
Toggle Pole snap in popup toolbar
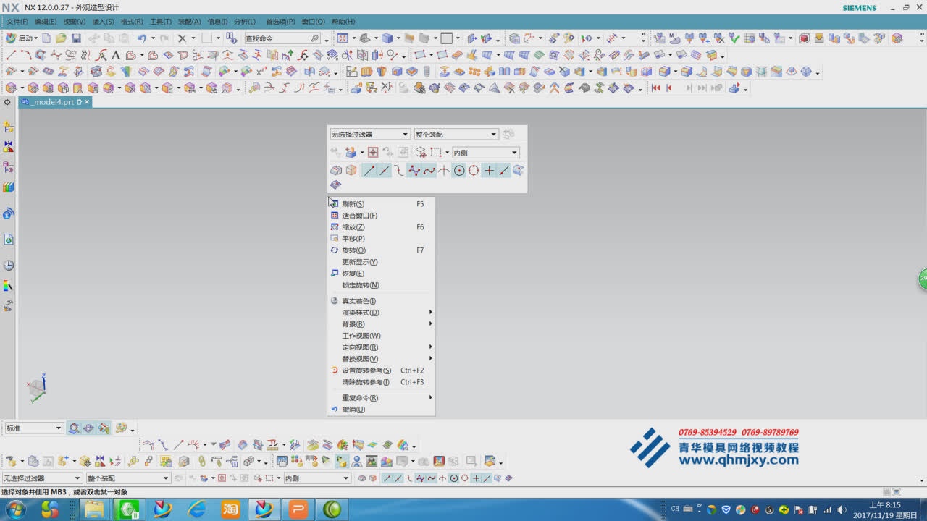(x=414, y=171)
